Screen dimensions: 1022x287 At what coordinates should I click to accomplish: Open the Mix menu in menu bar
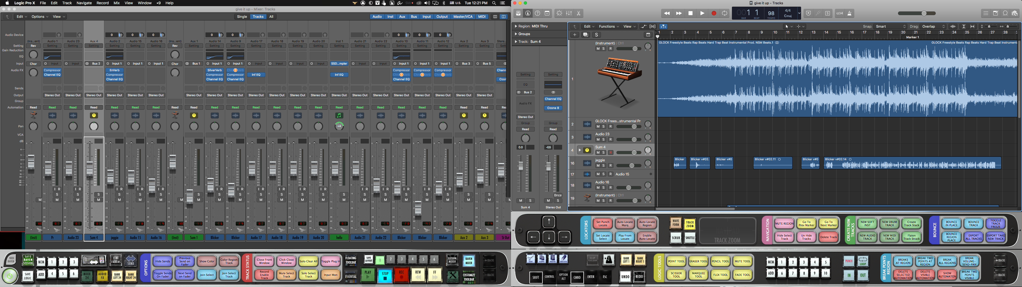click(x=117, y=3)
